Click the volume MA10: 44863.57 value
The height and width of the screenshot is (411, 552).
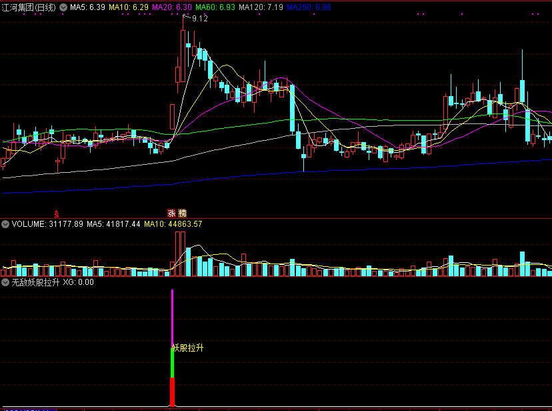tap(173, 224)
